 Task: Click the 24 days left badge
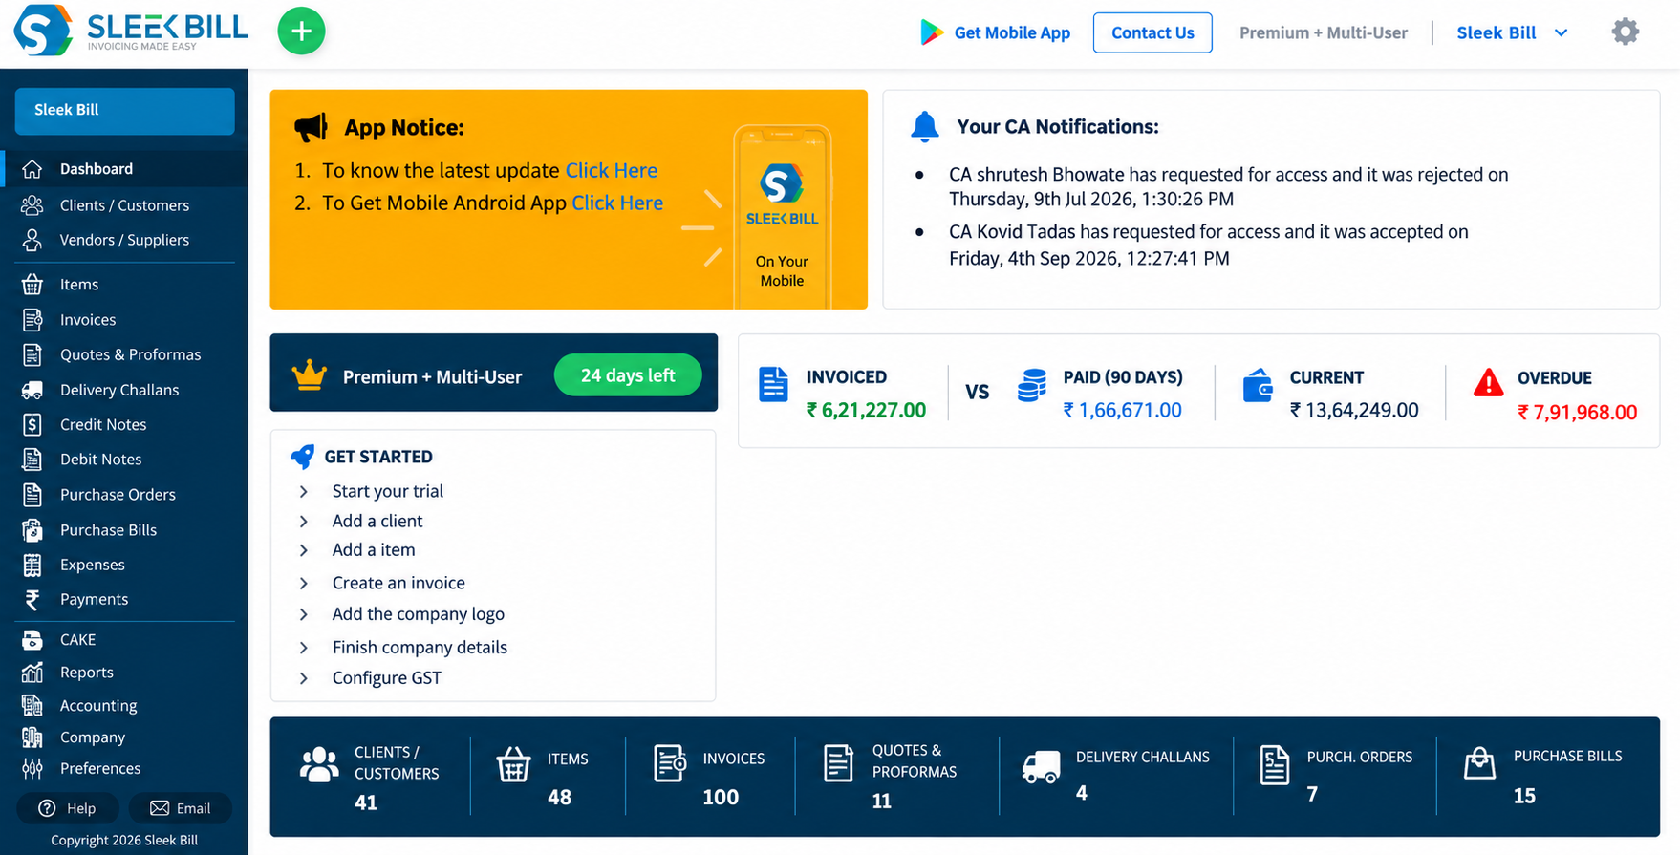coord(628,375)
